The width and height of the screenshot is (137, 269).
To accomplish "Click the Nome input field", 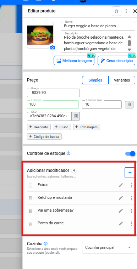I will click(x=98, y=26).
